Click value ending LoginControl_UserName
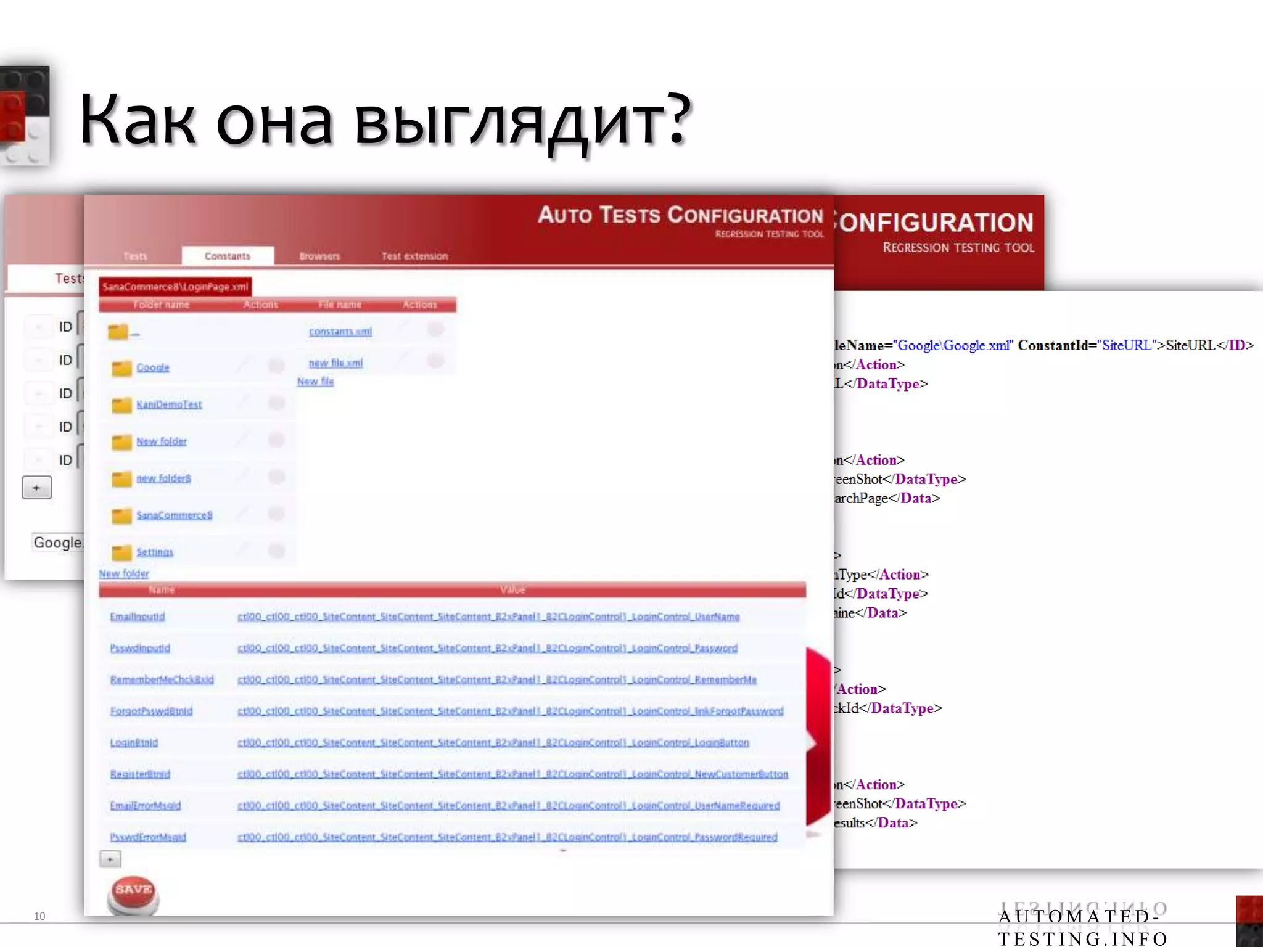Viewport: 1263px width, 947px height. click(488, 617)
